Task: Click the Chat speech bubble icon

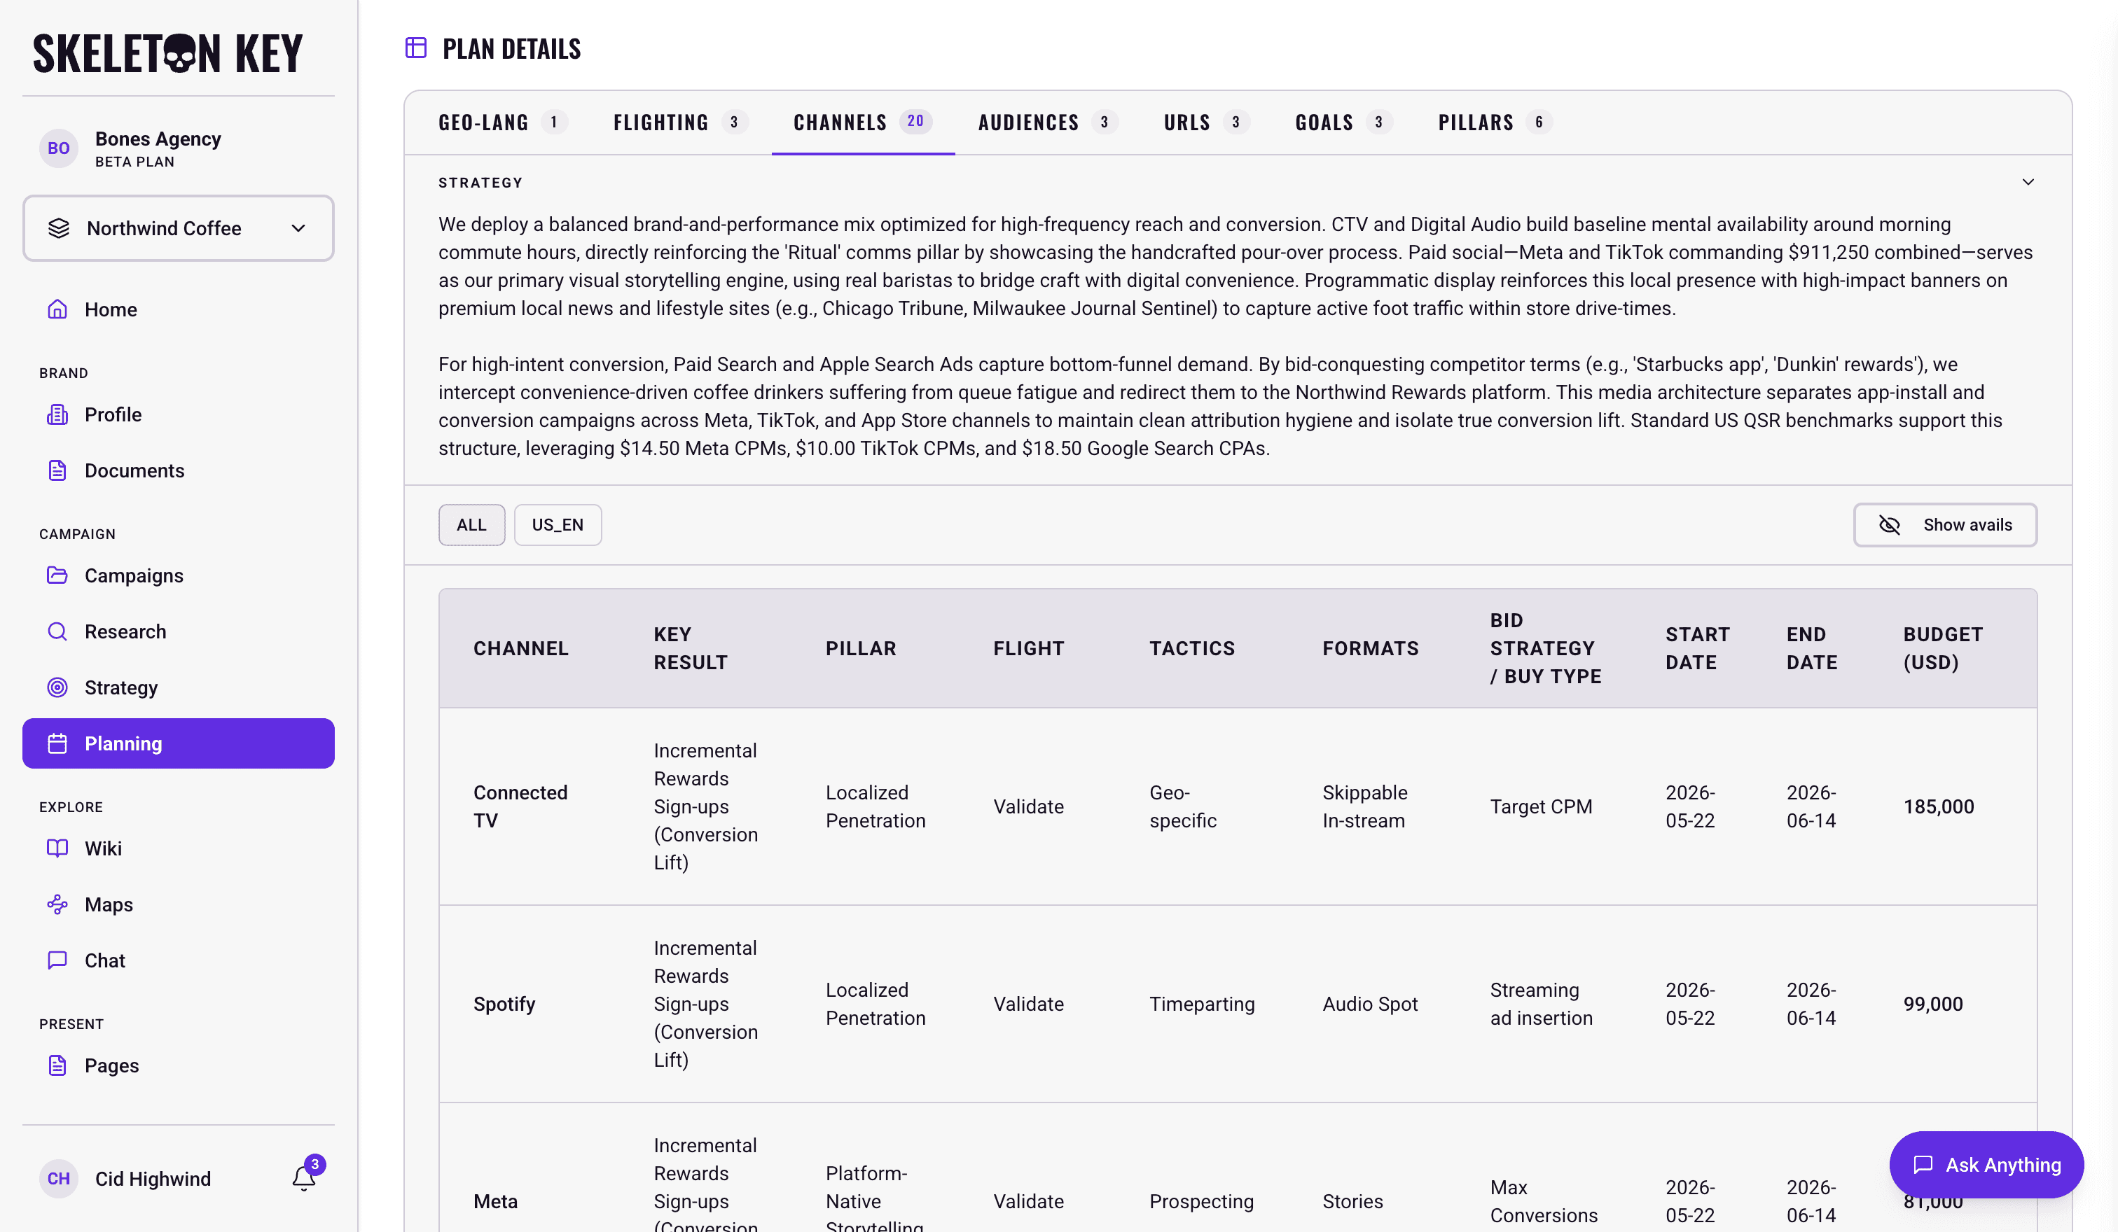Action: tap(57, 960)
